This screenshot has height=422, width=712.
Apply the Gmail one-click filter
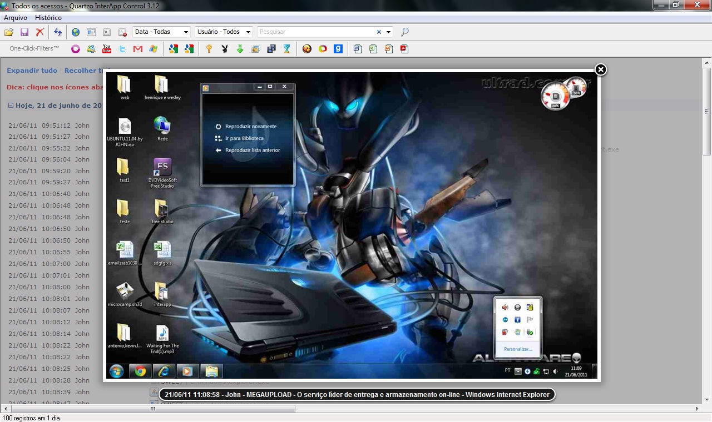(138, 49)
